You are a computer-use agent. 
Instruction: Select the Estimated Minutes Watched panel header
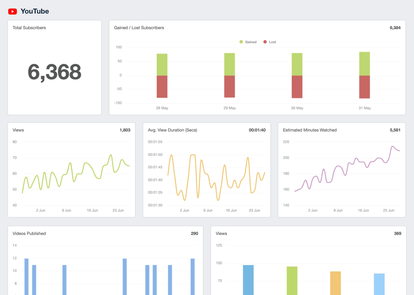click(310, 130)
